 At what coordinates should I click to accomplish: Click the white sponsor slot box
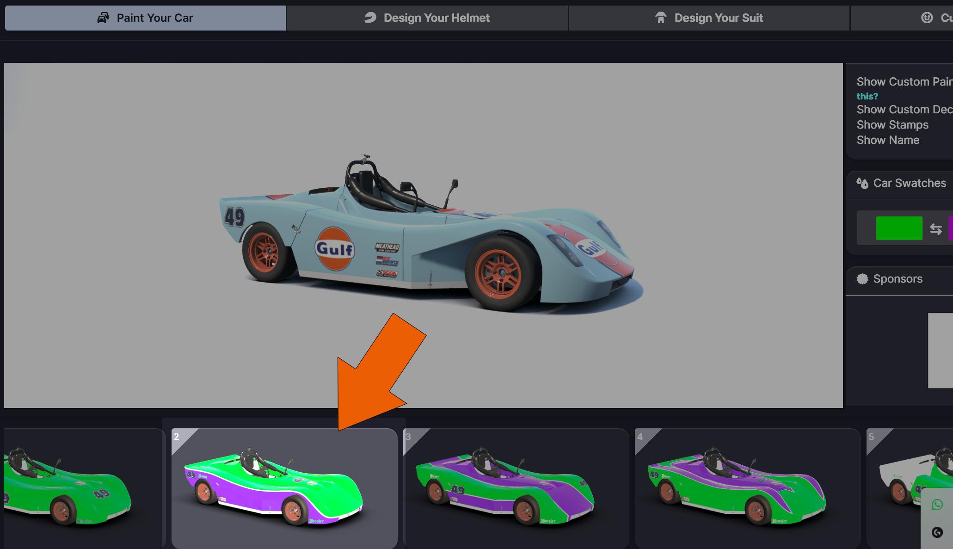pos(940,351)
